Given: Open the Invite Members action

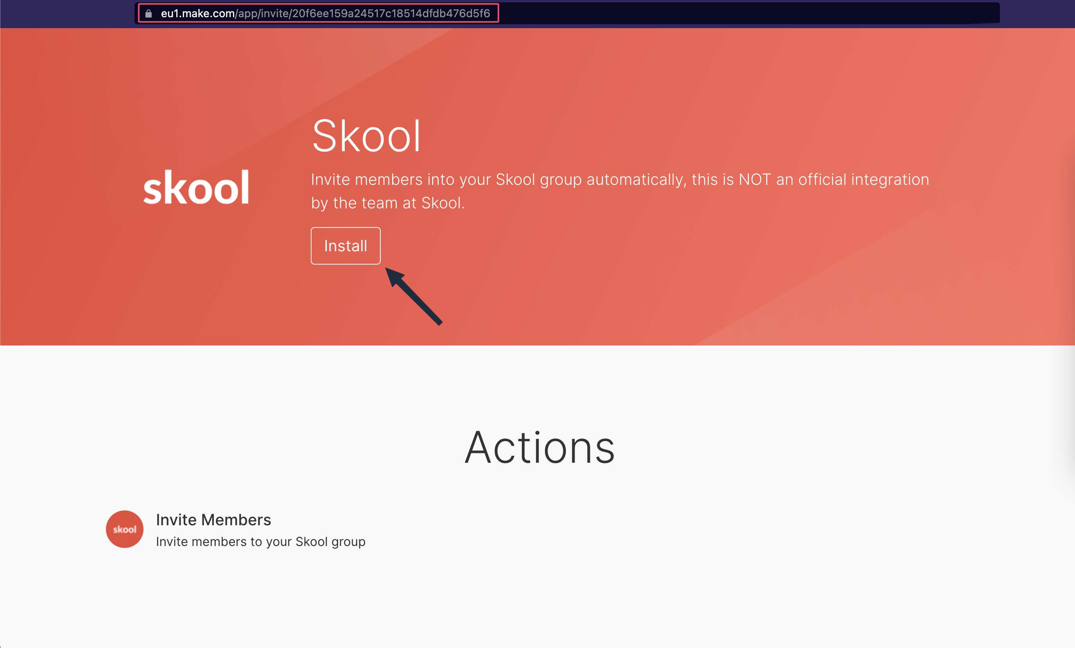Looking at the screenshot, I should pyautogui.click(x=213, y=520).
